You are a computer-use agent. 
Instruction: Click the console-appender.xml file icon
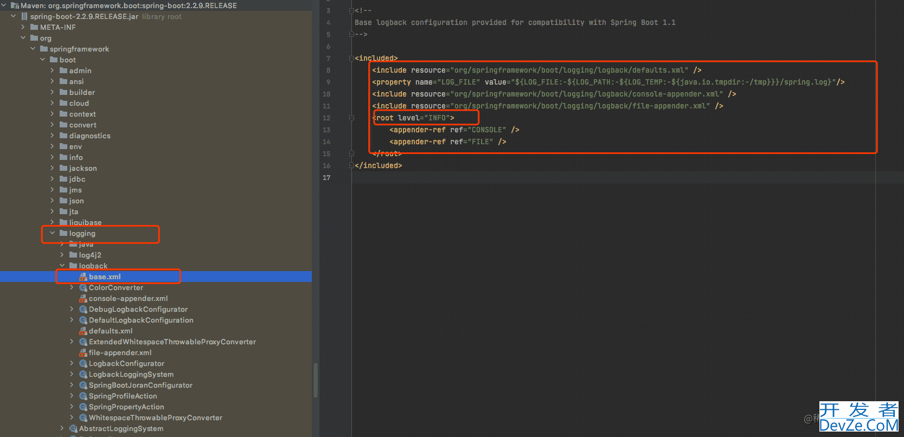[83, 298]
